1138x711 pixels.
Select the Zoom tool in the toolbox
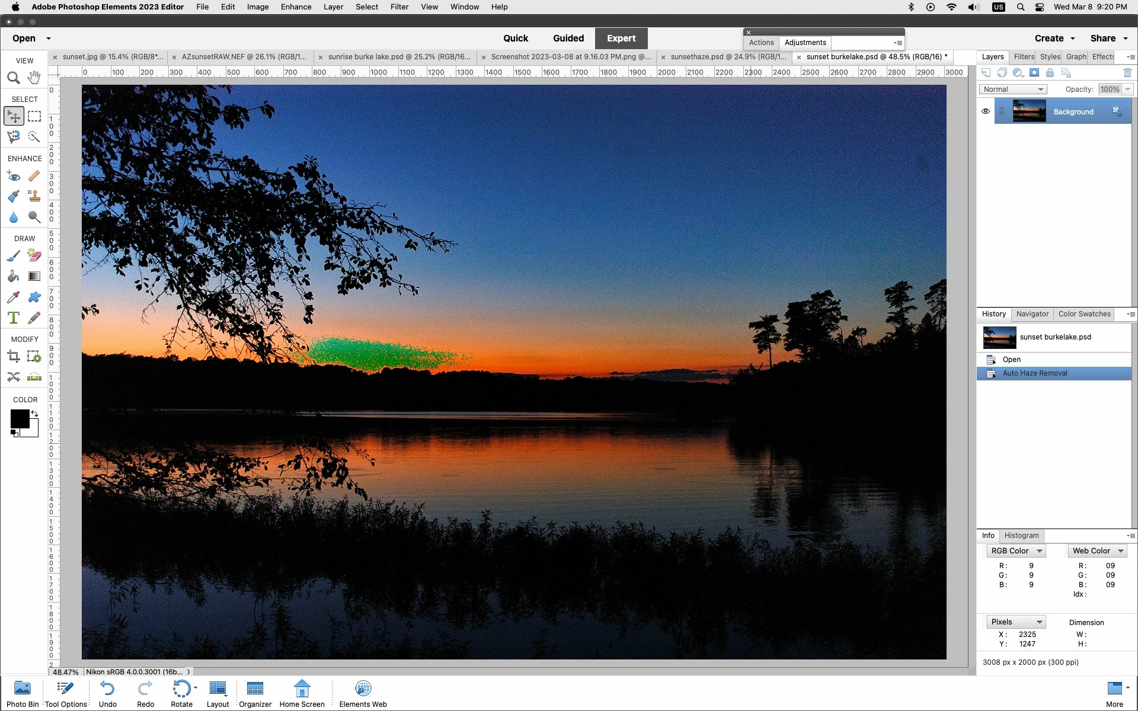pyautogui.click(x=13, y=78)
